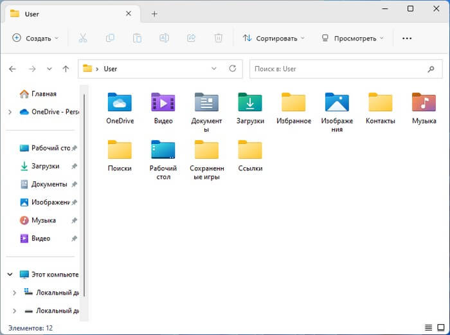Open recent locations chevron dropdown
450x335 pixels.
click(x=50, y=69)
